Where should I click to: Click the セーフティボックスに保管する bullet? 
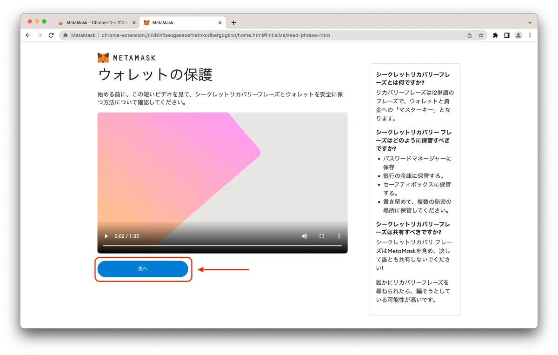[417, 188]
